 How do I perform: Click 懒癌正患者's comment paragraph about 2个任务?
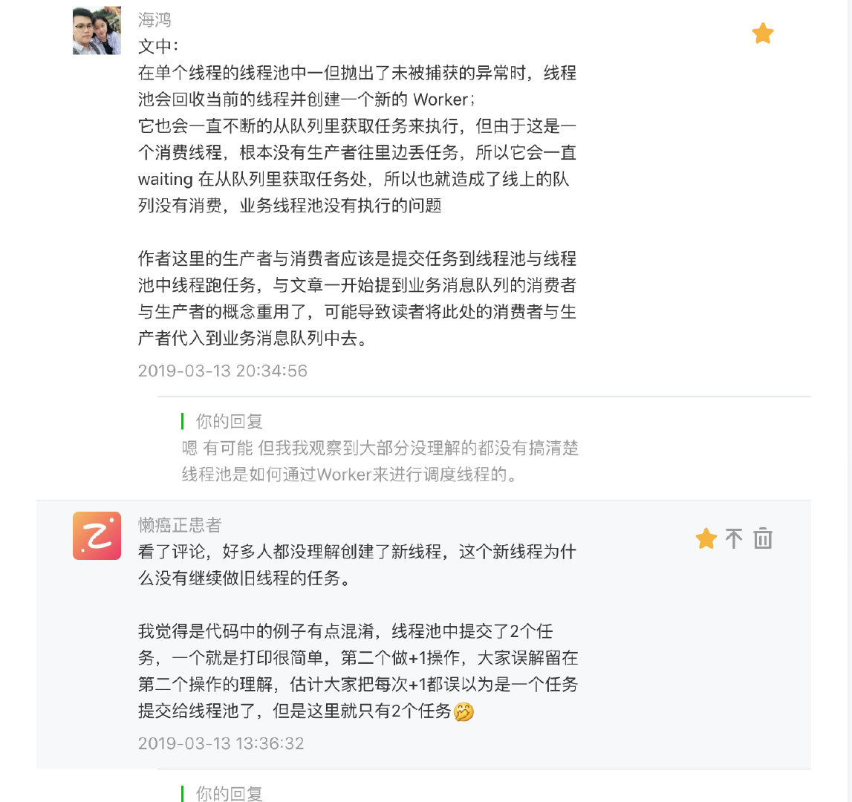pyautogui.click(x=357, y=671)
